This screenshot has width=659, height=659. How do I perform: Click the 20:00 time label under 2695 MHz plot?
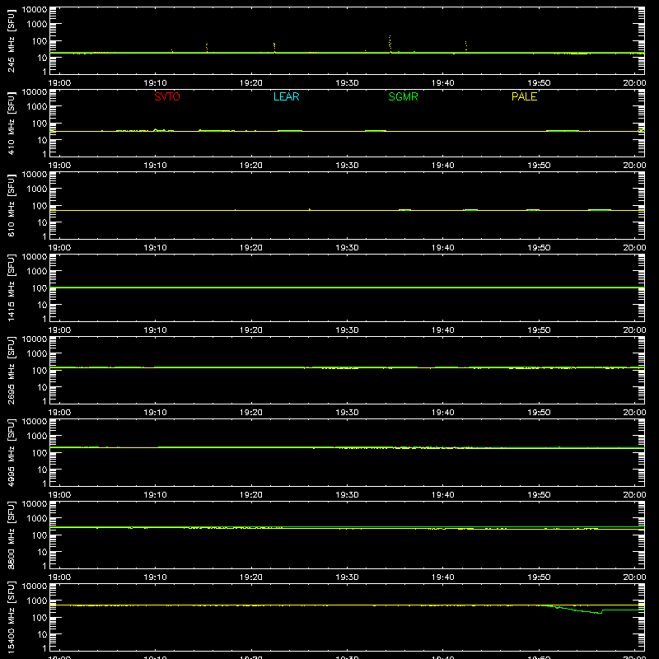634,413
